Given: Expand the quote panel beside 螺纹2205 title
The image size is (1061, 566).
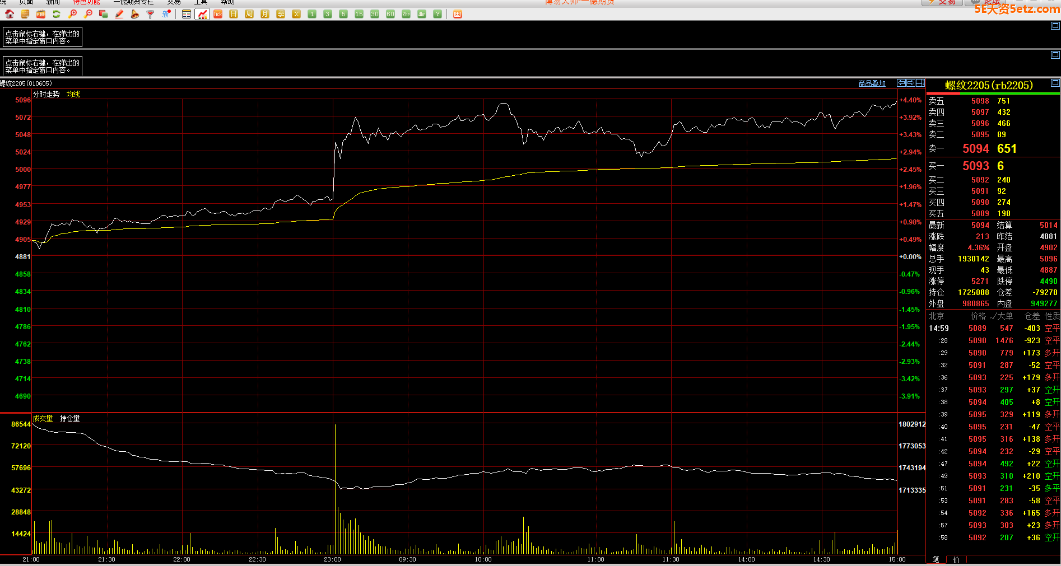Looking at the screenshot, I should (x=1055, y=83).
